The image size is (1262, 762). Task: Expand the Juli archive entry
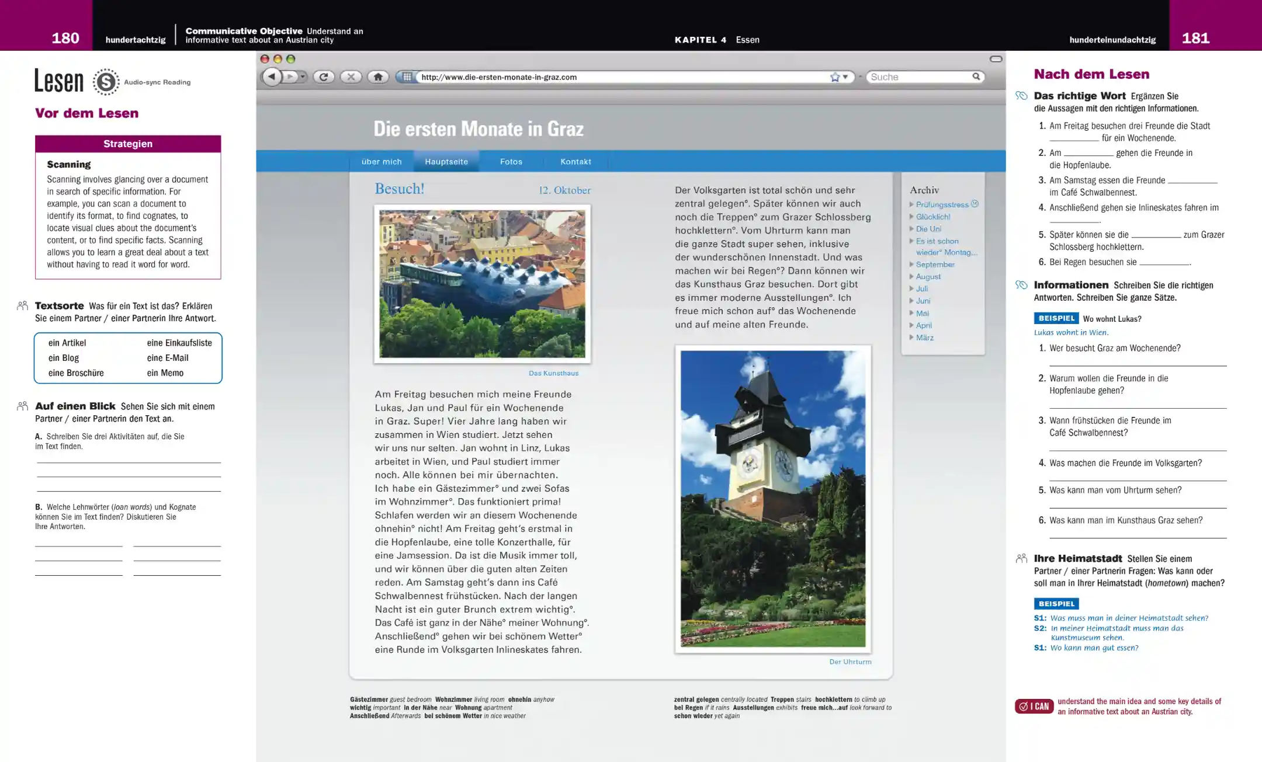[922, 288]
